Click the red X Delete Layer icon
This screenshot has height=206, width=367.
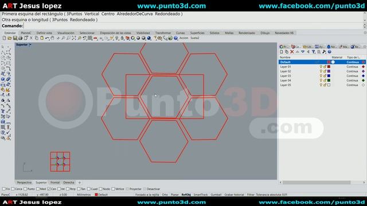[292, 52]
